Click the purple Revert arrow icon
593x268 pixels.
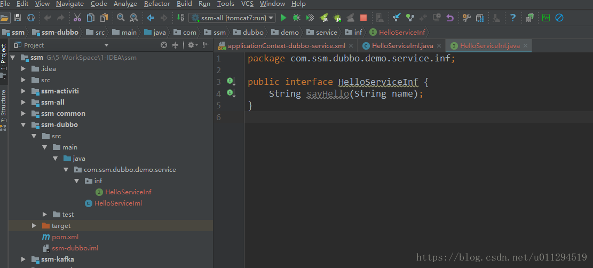449,18
